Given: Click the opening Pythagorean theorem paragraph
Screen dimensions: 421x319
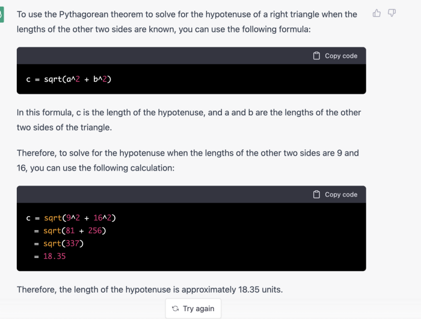Looking at the screenshot, I should pyautogui.click(x=187, y=22).
